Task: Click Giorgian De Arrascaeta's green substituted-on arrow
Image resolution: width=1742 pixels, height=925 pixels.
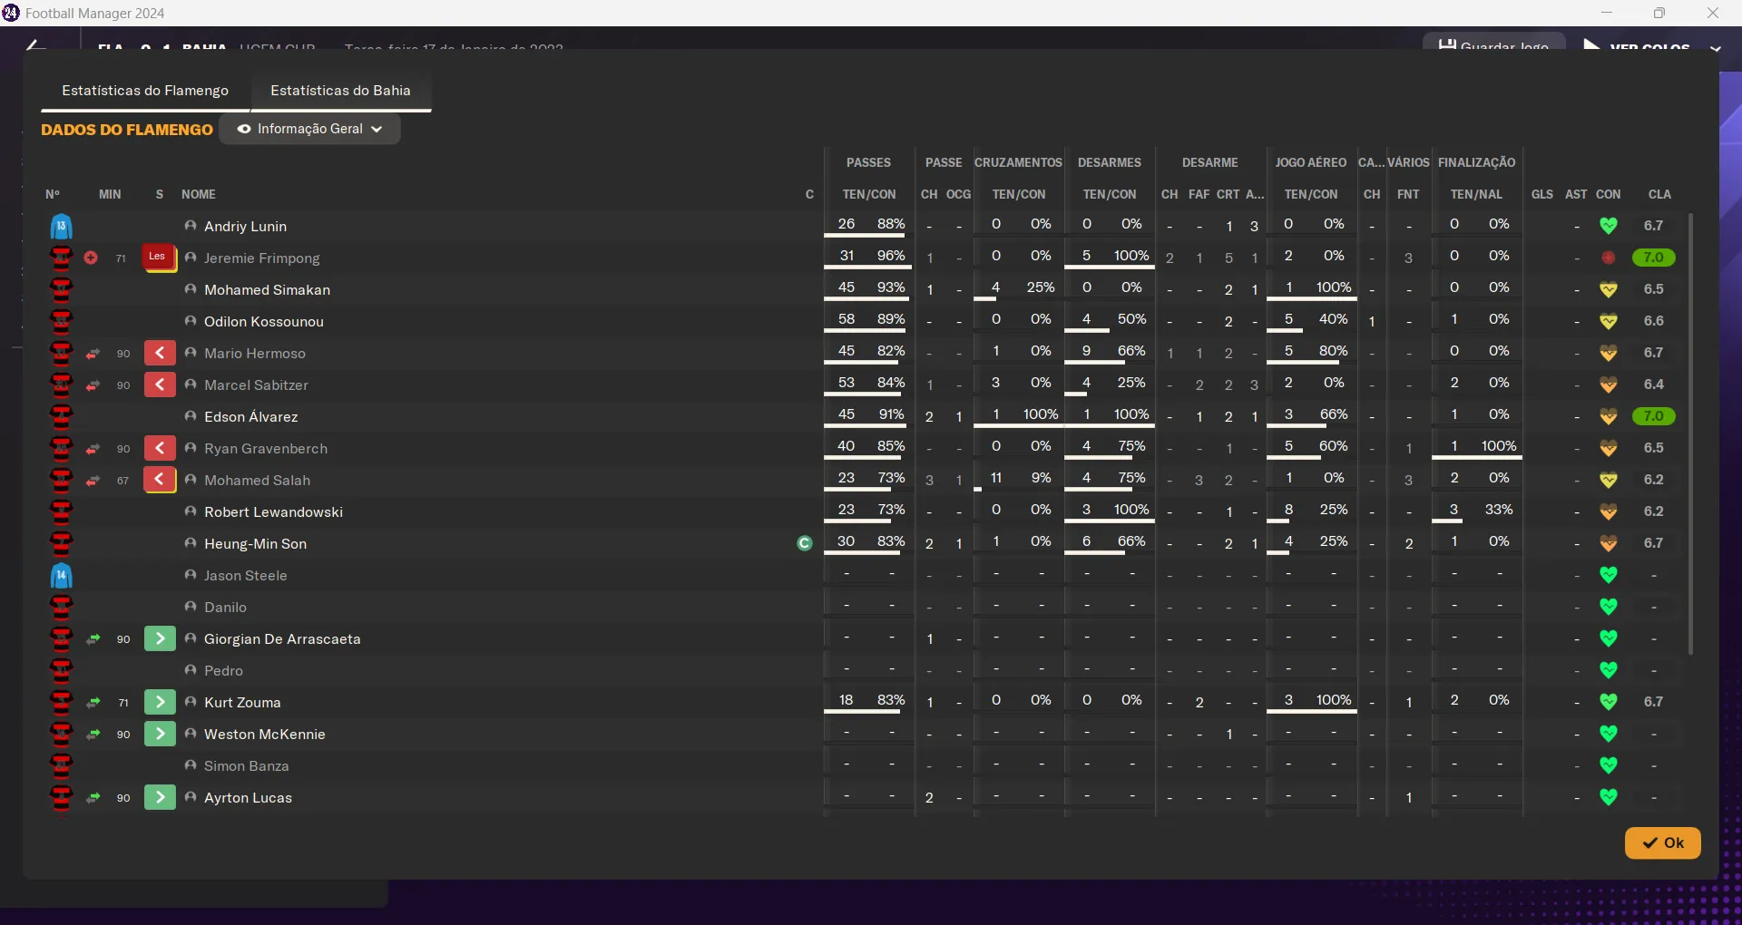Action: pyautogui.click(x=160, y=638)
